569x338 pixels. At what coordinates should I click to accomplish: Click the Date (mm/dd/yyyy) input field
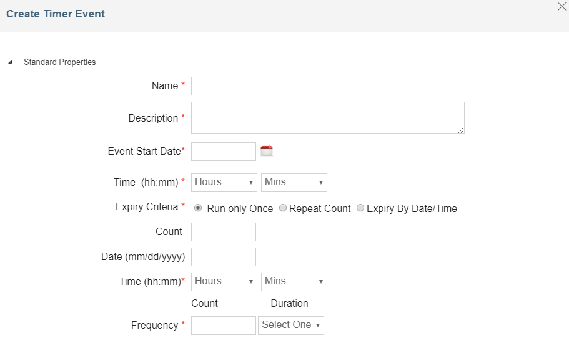pos(224,257)
